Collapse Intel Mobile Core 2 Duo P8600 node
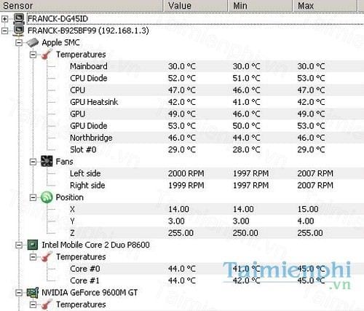The image size is (364, 311). (19, 245)
